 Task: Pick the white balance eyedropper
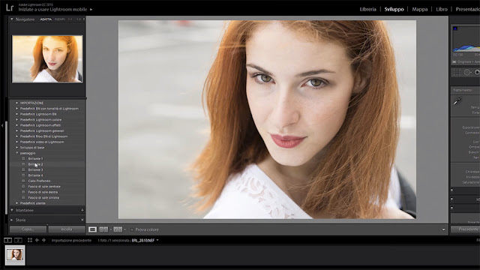click(x=457, y=101)
